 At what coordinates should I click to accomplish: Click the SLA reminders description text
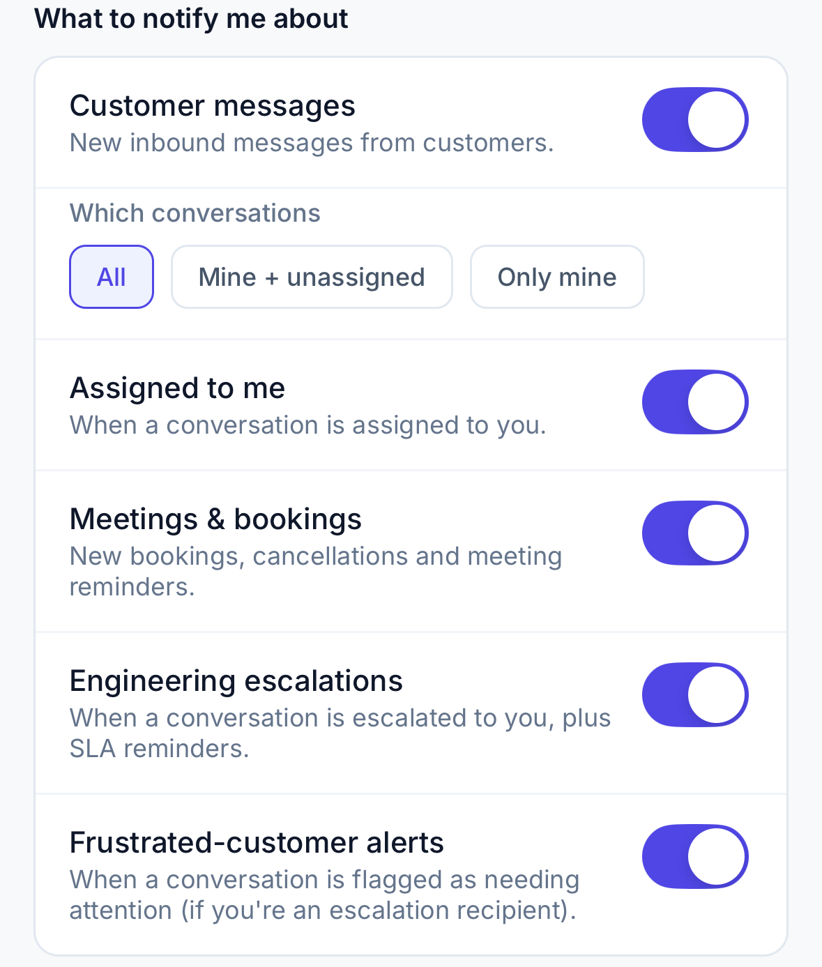coord(340,733)
